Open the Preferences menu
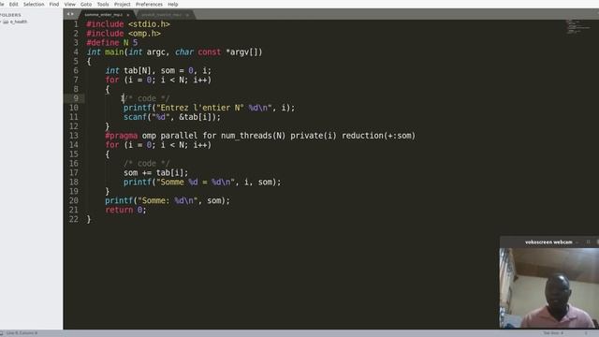The width and height of the screenshot is (599, 337). (x=149, y=4)
